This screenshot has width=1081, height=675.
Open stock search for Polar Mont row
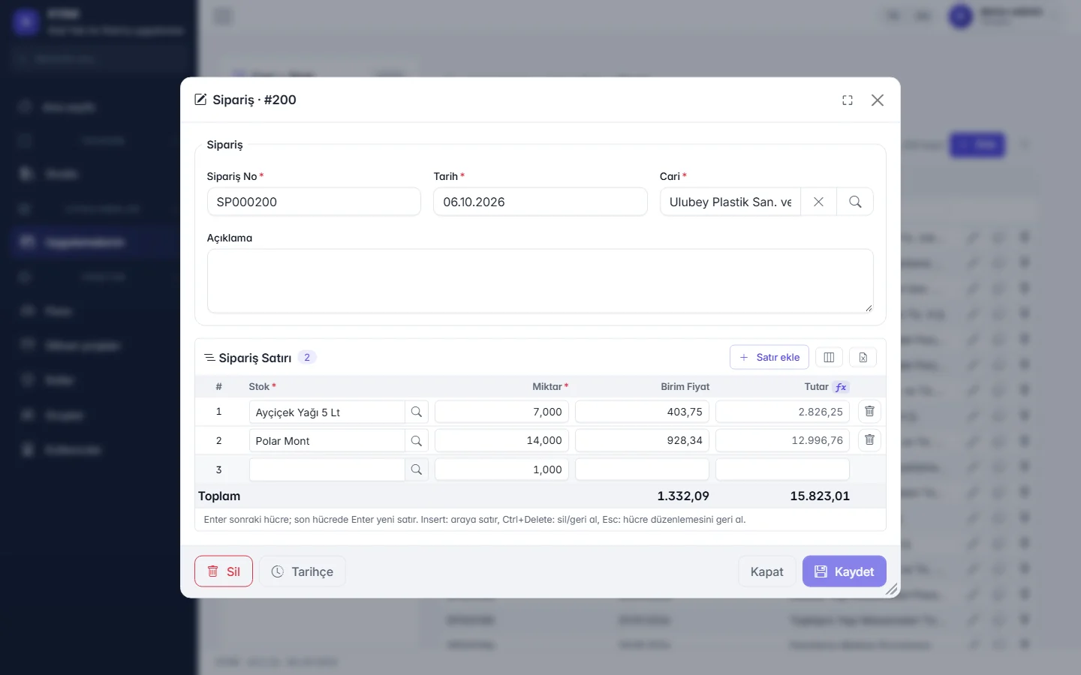(417, 440)
